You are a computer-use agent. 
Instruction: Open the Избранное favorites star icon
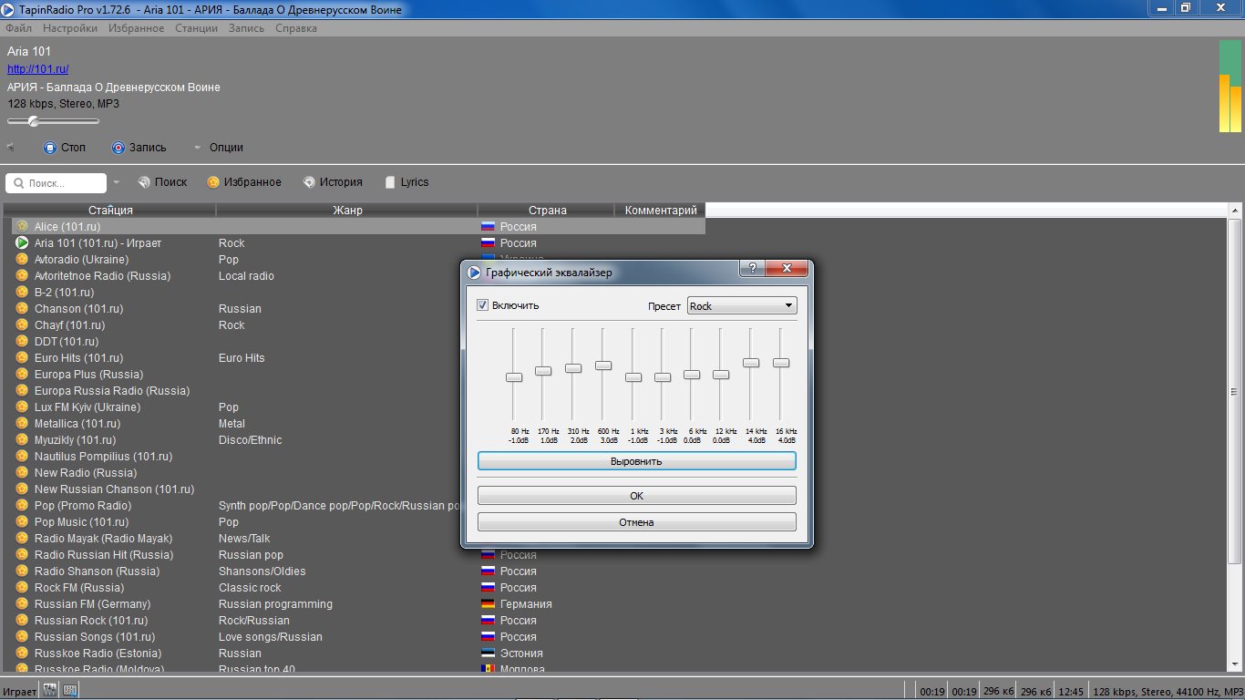(x=213, y=182)
